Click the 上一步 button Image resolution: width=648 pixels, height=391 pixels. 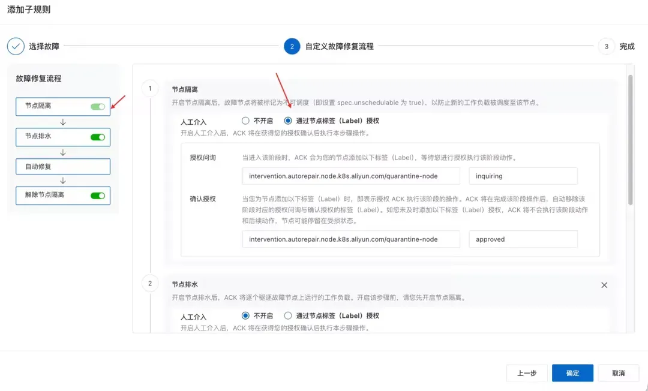[x=527, y=373]
